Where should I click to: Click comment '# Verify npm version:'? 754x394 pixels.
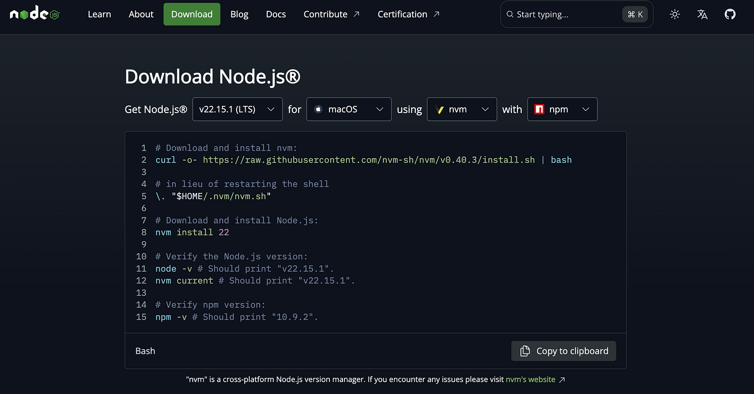pos(211,305)
